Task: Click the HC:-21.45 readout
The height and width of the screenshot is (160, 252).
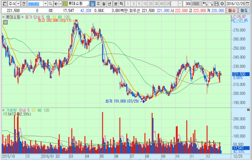Action: 239,20
